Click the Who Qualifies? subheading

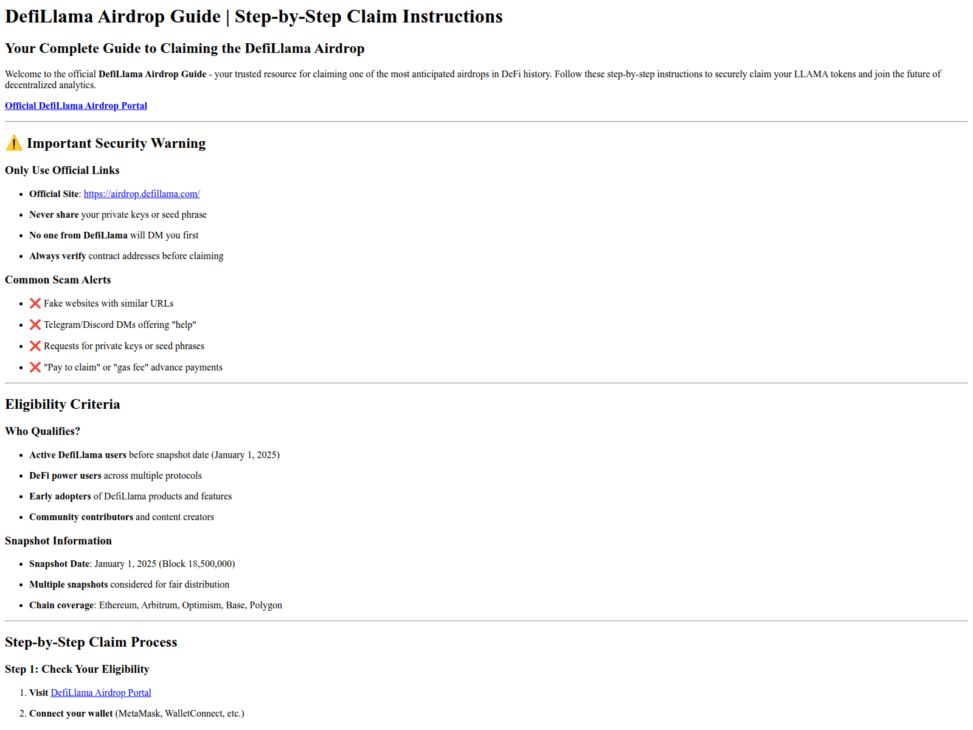click(43, 431)
